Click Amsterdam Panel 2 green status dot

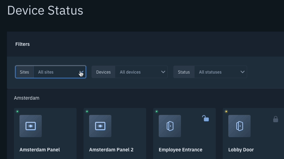[x=87, y=111]
